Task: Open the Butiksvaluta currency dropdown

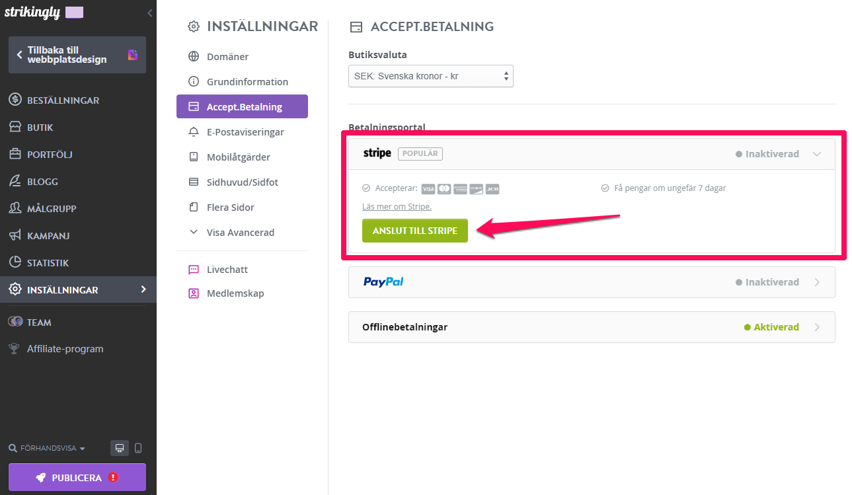Action: (x=431, y=76)
